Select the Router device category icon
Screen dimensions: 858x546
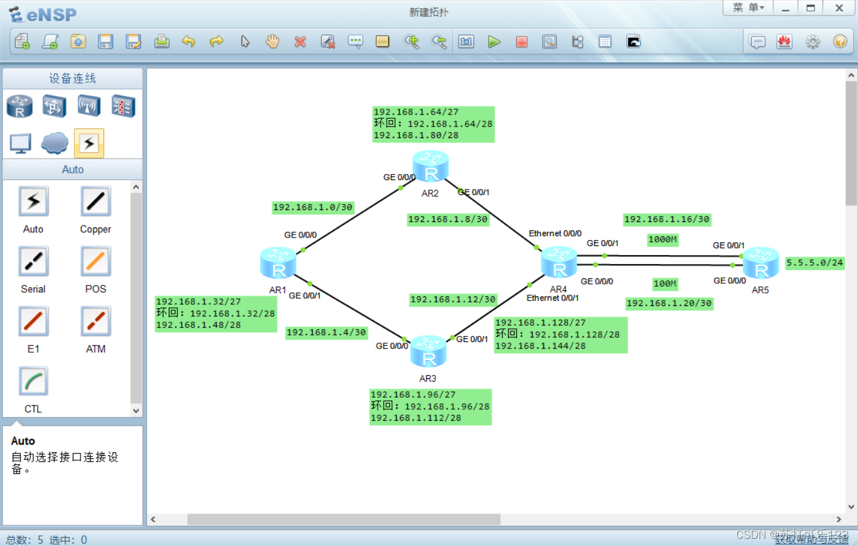[x=19, y=107]
